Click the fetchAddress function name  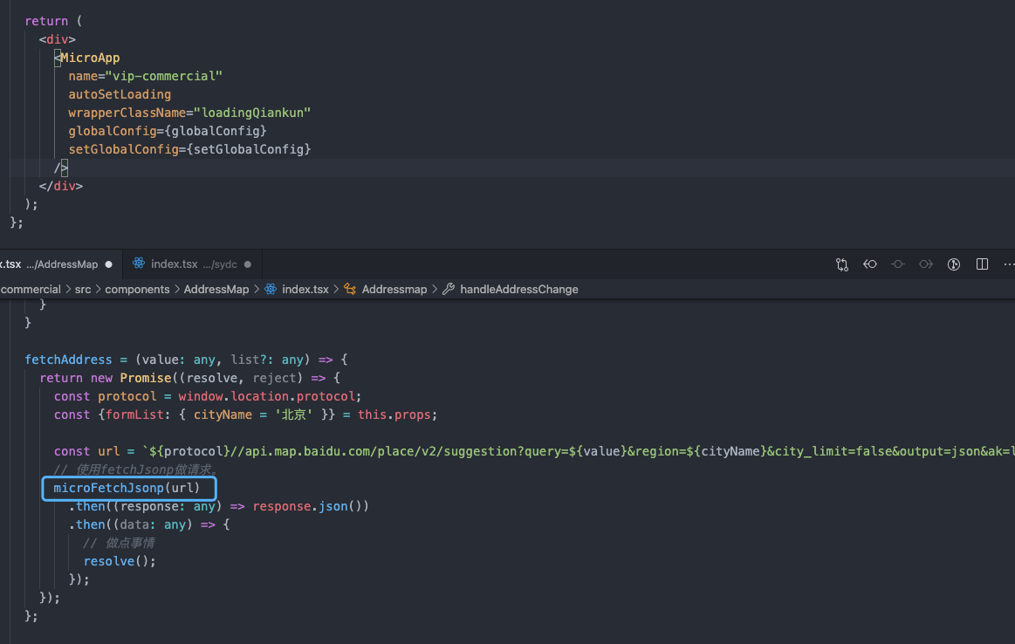tap(68, 360)
